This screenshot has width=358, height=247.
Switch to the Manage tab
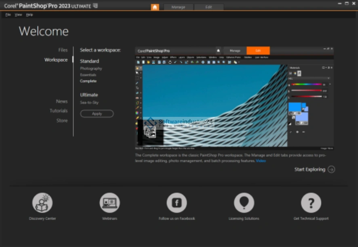178,7
